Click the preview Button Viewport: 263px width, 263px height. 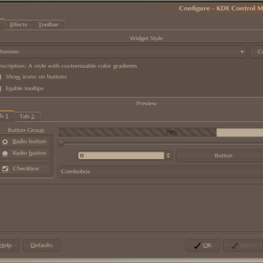tap(220, 156)
